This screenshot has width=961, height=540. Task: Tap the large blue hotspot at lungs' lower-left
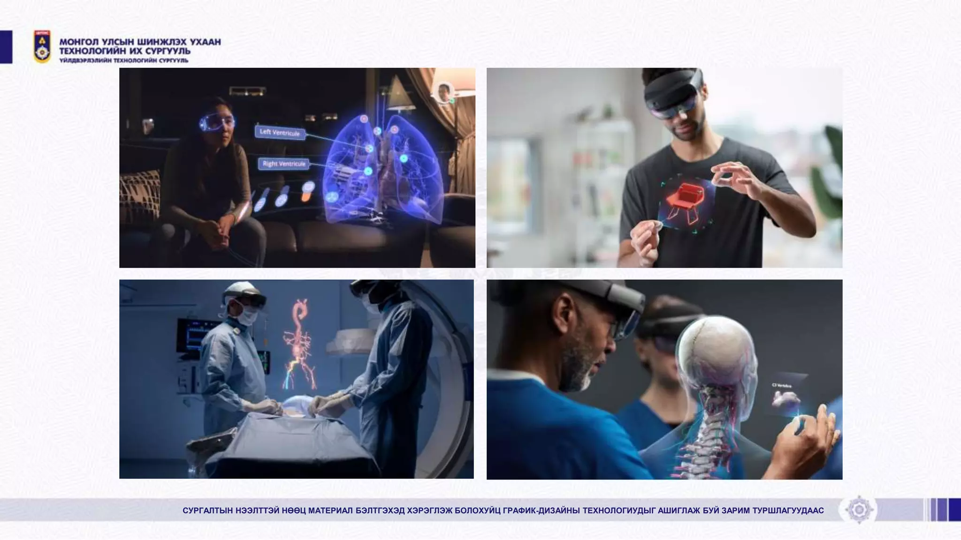click(332, 197)
